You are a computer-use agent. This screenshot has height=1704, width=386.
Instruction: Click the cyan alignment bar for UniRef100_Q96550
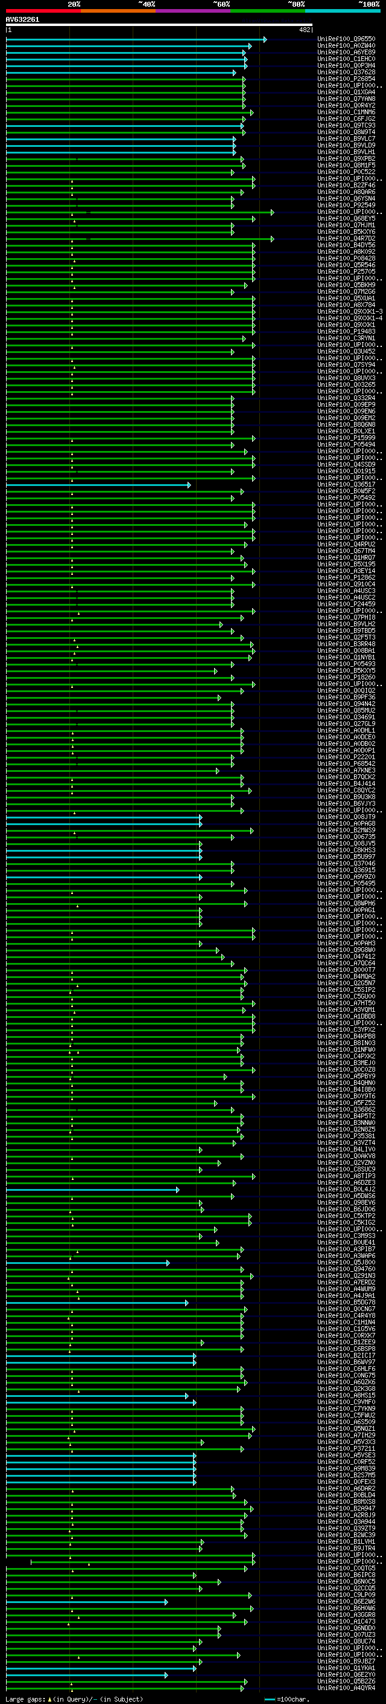click(x=135, y=39)
